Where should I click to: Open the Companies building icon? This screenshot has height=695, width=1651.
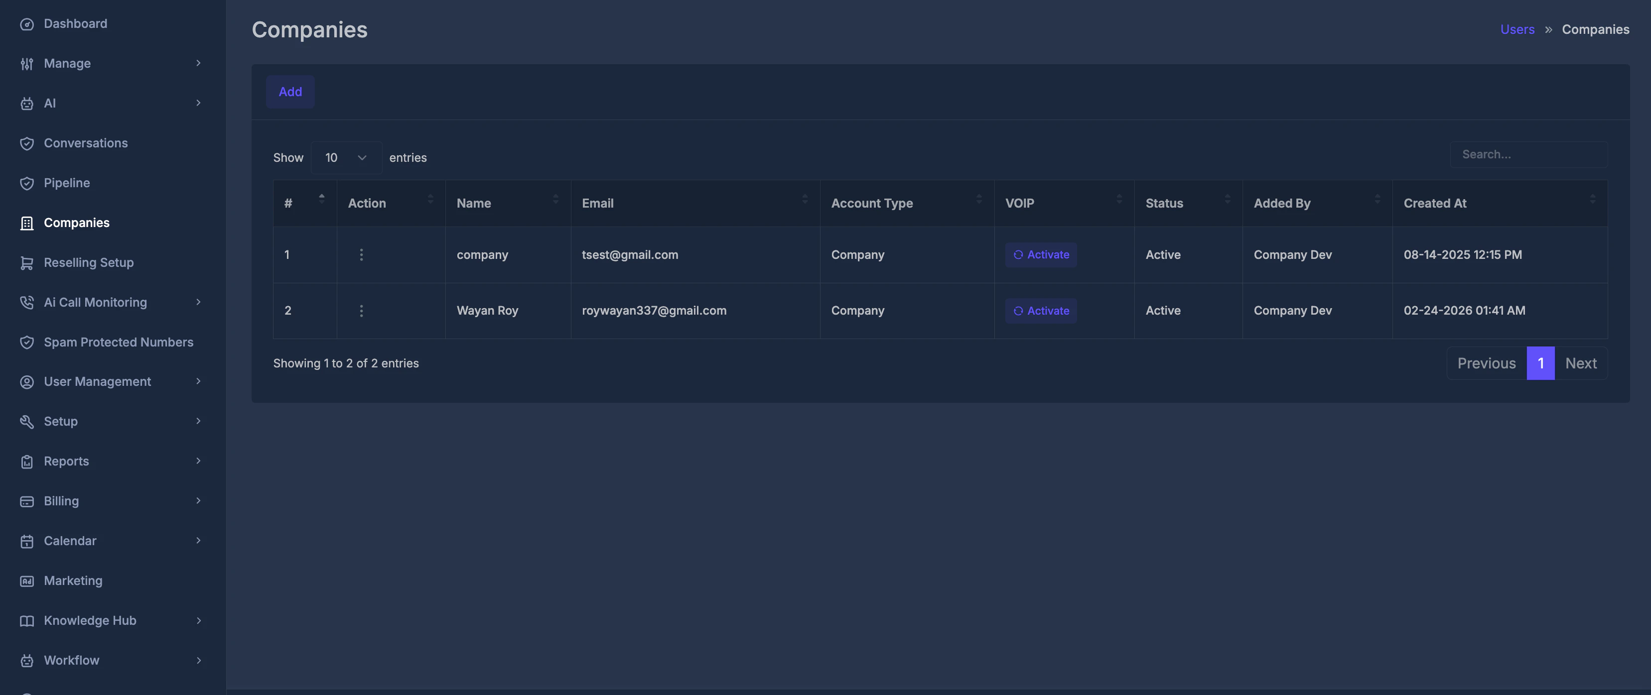point(26,223)
